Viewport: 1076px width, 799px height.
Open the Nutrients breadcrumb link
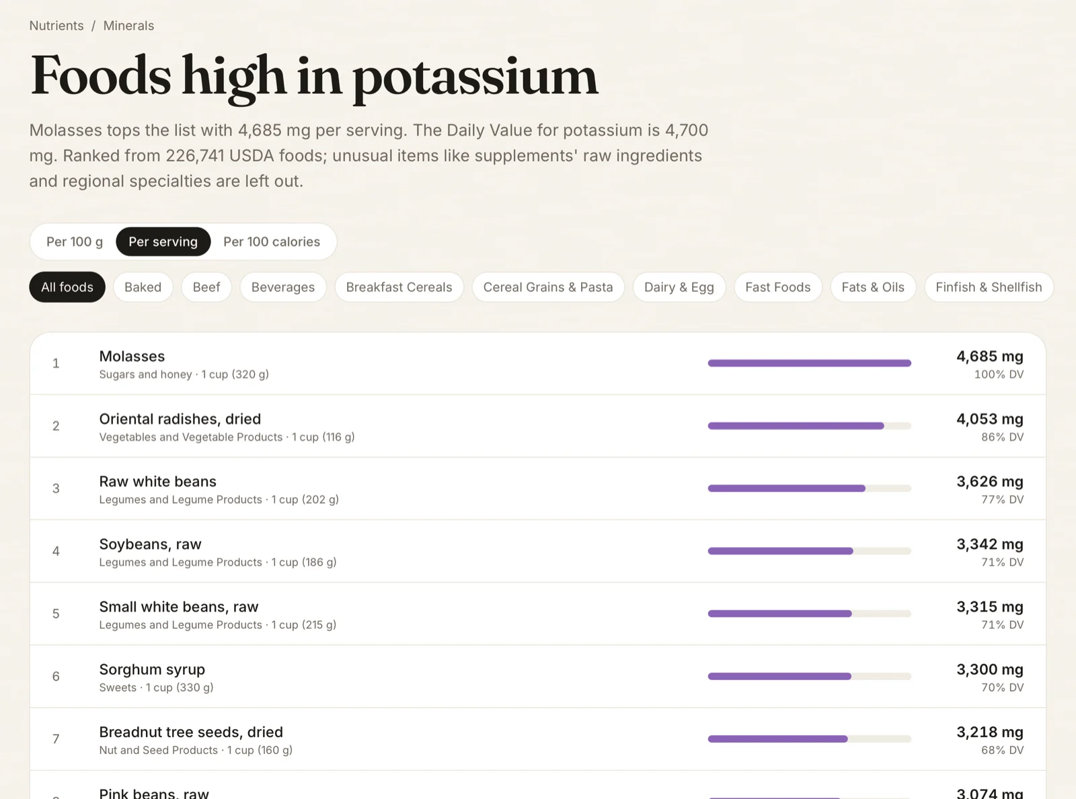(56, 26)
